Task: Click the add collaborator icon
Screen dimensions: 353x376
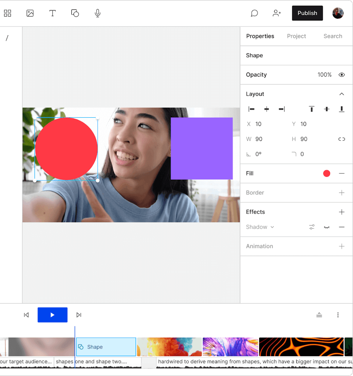Action: pyautogui.click(x=277, y=14)
